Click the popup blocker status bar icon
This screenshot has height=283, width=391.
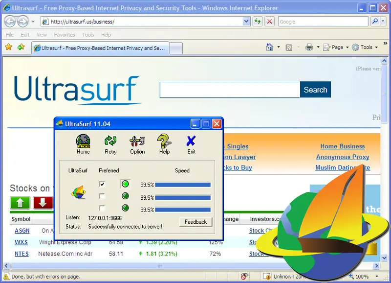point(245,276)
